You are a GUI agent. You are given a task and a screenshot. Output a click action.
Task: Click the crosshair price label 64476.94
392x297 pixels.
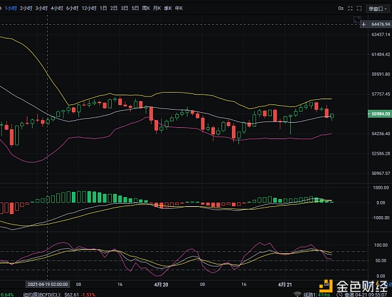coord(380,24)
